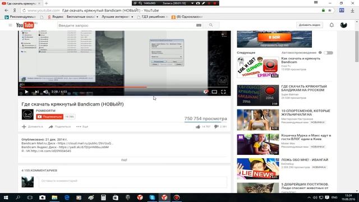Open 'Кошечка Мурка и Макс' video title
359x202 pixels.
[306, 137]
